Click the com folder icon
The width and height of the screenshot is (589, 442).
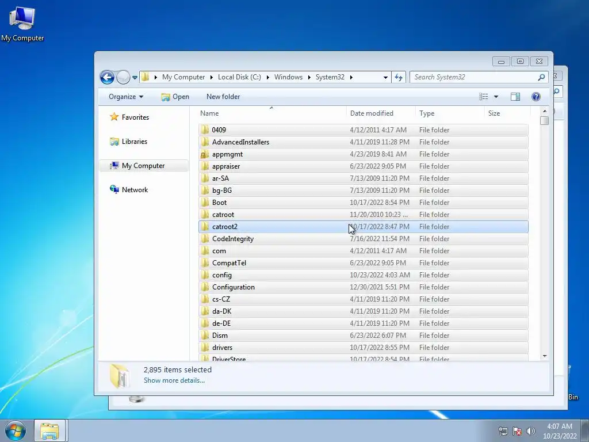[205, 251]
